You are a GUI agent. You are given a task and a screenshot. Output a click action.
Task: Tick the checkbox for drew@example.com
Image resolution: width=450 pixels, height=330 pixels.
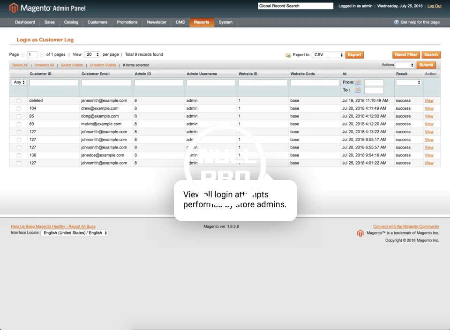(19, 108)
